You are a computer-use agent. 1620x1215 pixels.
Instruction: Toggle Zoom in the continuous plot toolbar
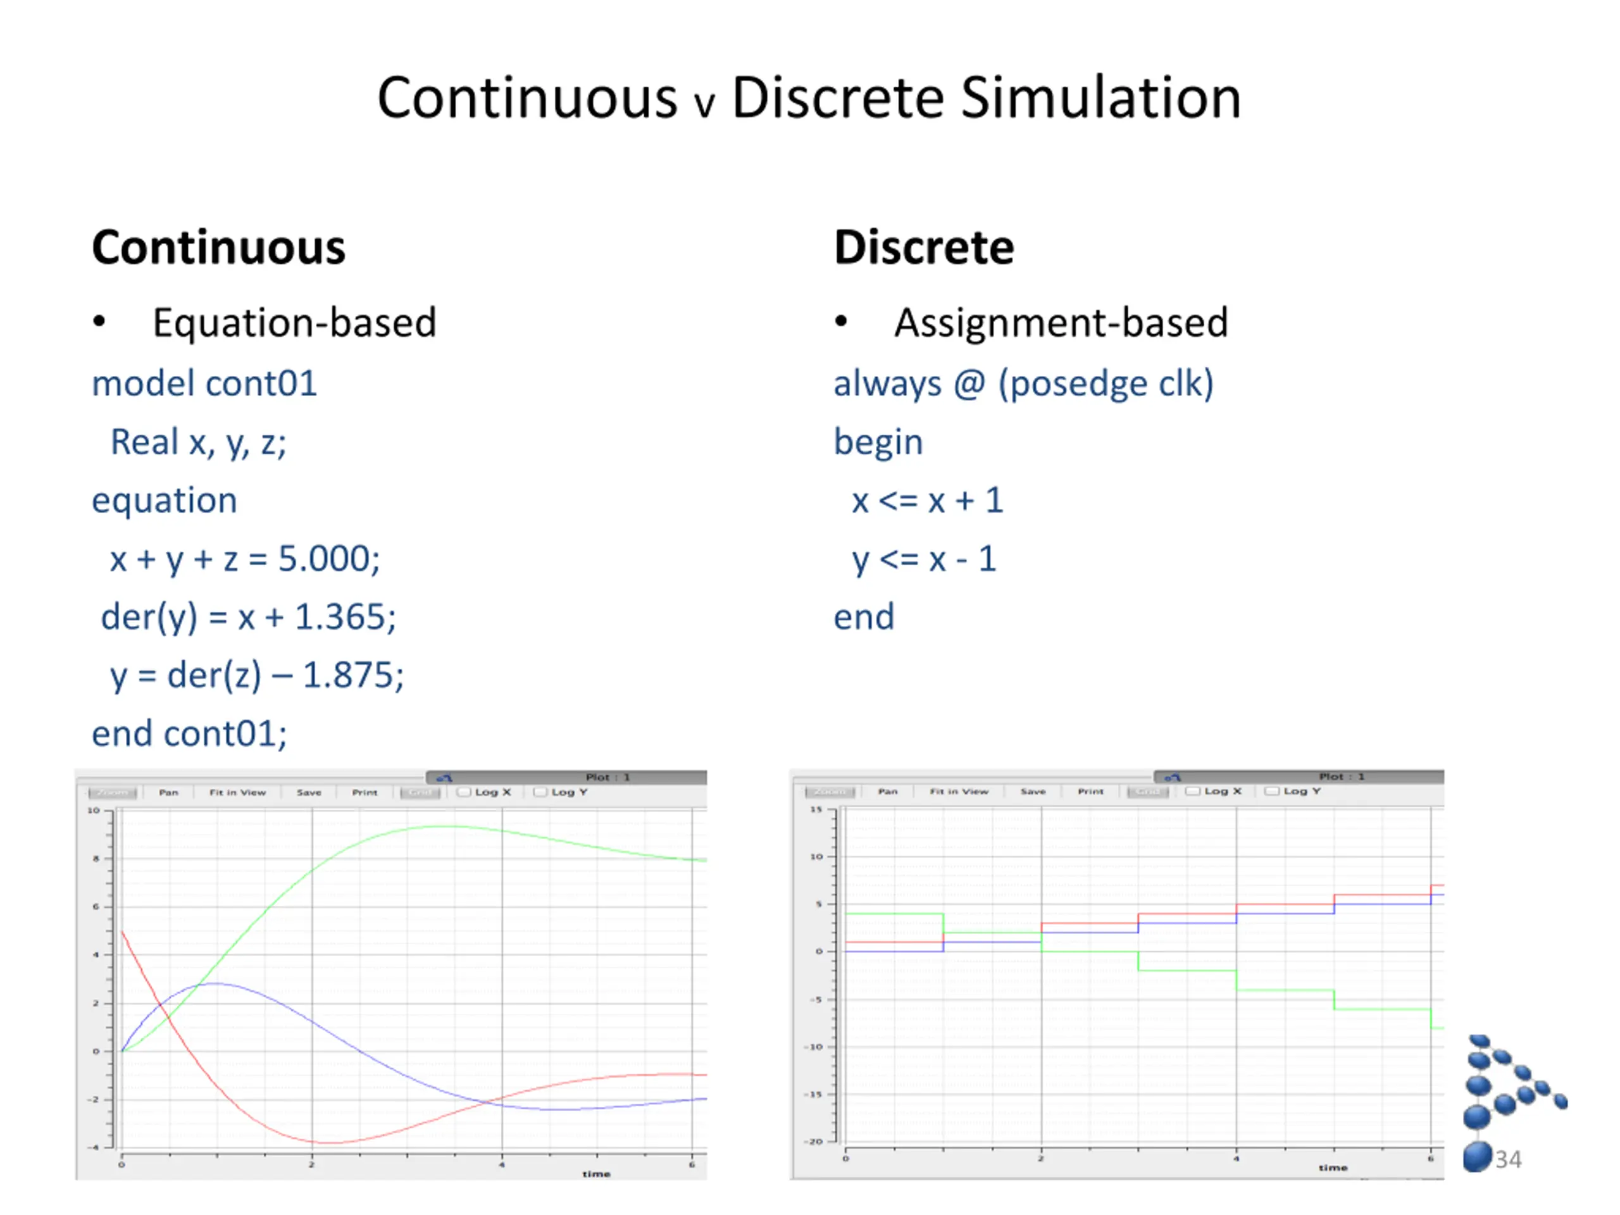pos(112,792)
